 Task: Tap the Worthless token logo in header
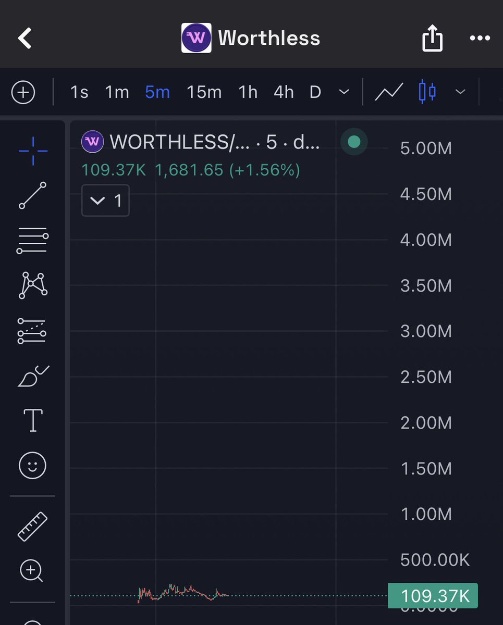click(196, 38)
